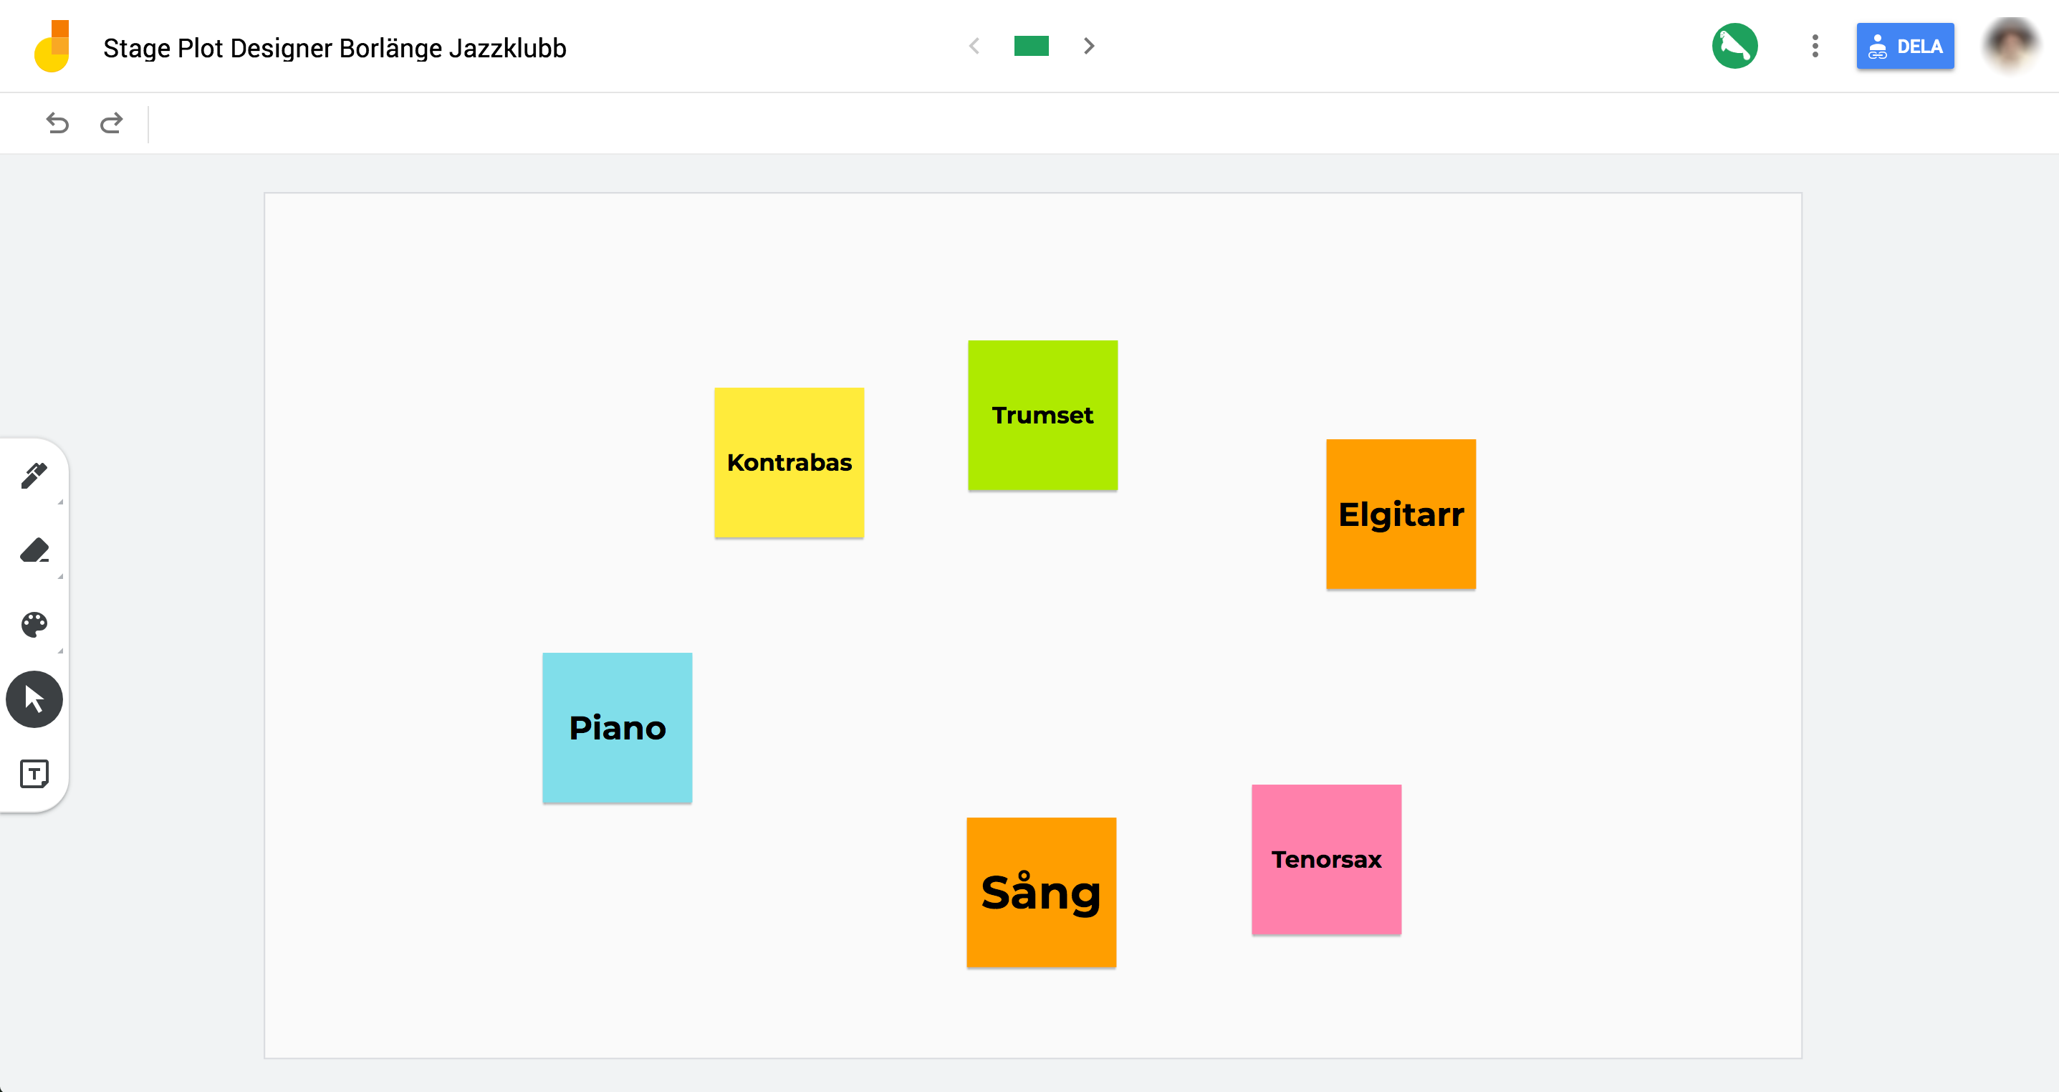Image resolution: width=2059 pixels, height=1092 pixels.
Task: Activate the Select arrow tool
Action: [x=34, y=699]
